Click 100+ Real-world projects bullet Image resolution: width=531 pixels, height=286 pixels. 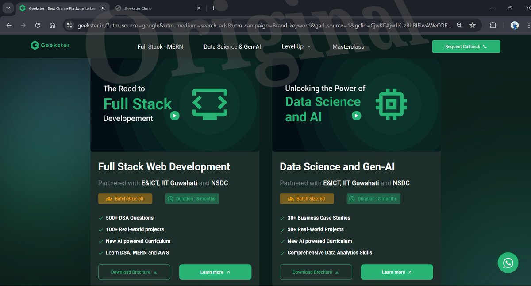tap(135, 229)
